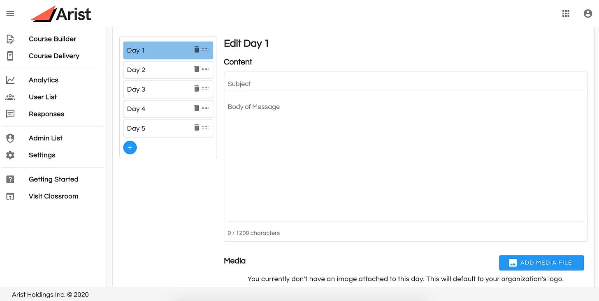This screenshot has height=301, width=599.
Task: Click the 'Arist Holdings Inc. © 2020' footer text
Action: click(50, 294)
